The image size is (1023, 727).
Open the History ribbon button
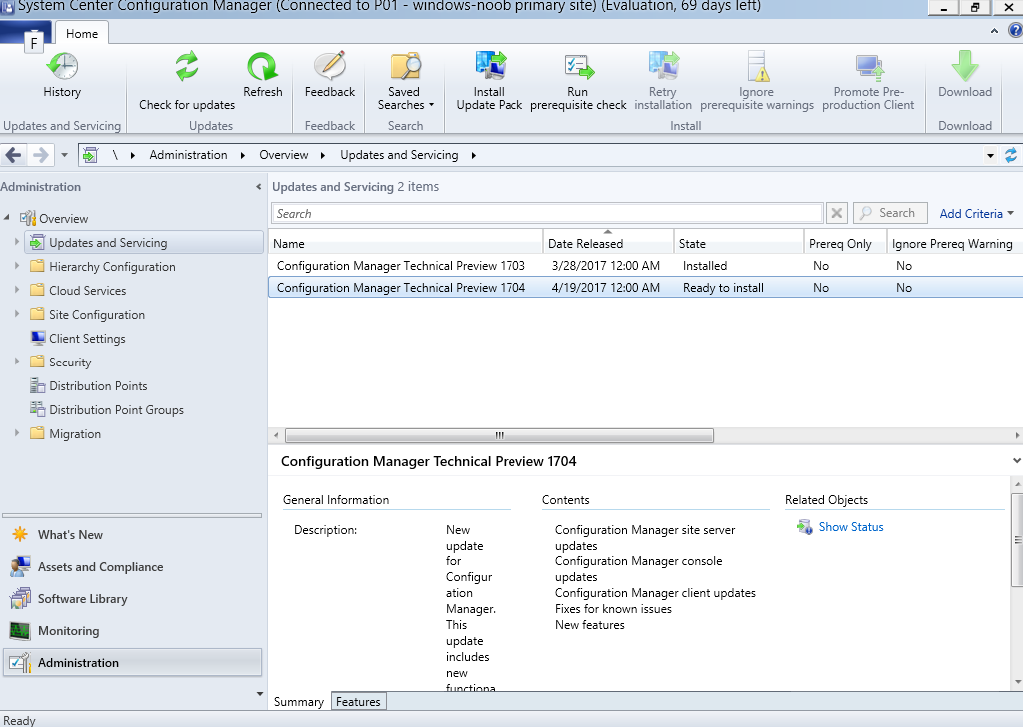point(62,76)
